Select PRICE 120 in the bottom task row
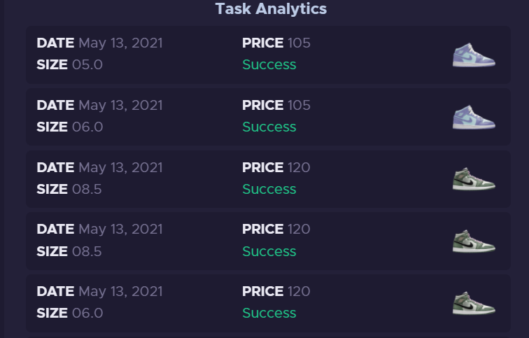Viewport: 529px width, 338px height. click(276, 291)
